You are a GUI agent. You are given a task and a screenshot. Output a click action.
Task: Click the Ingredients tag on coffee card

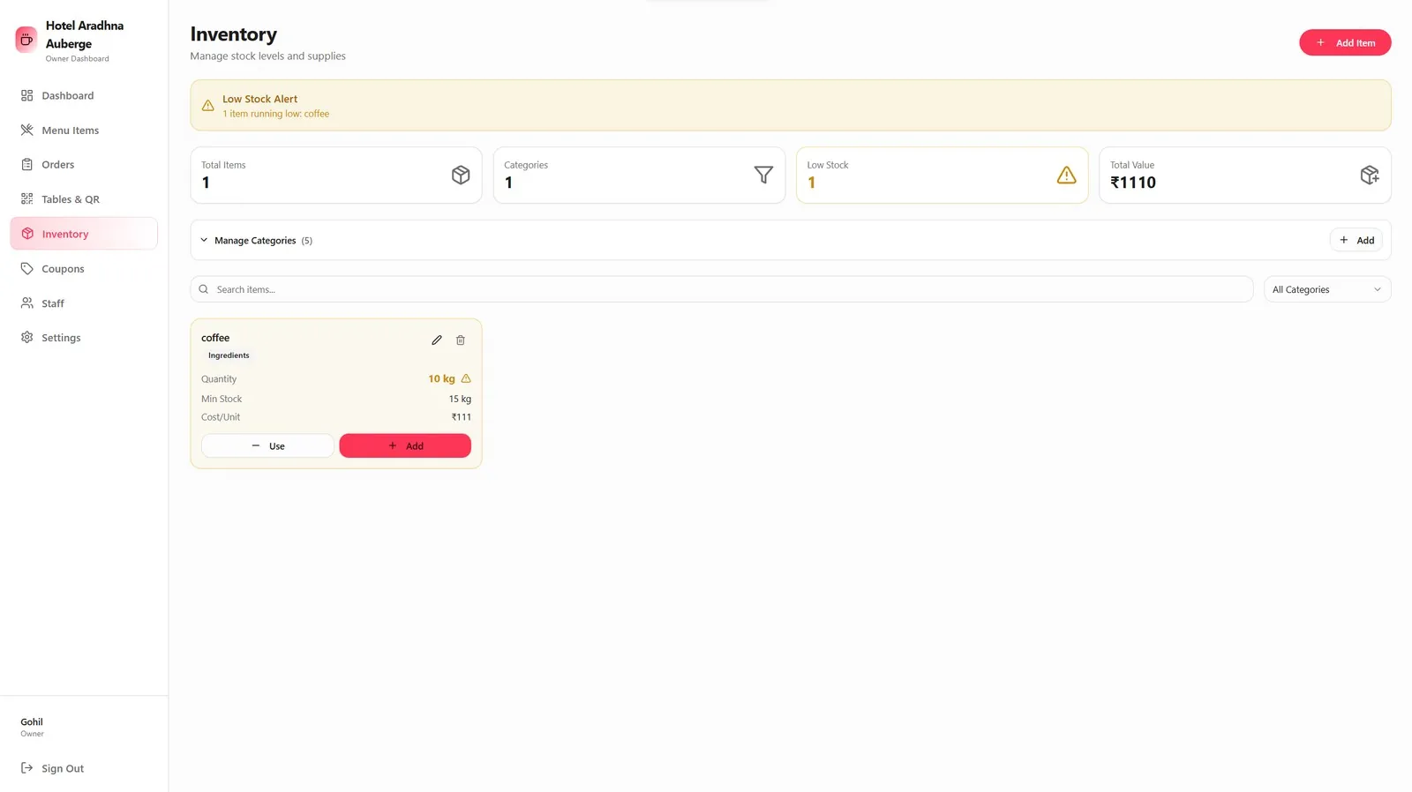tap(229, 355)
